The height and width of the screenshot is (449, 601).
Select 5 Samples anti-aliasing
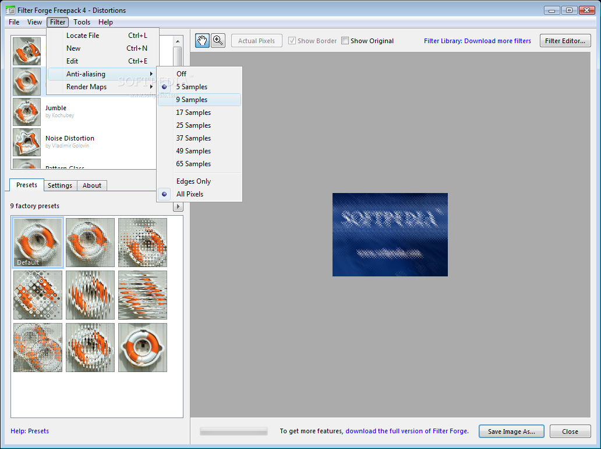pyautogui.click(x=199, y=87)
